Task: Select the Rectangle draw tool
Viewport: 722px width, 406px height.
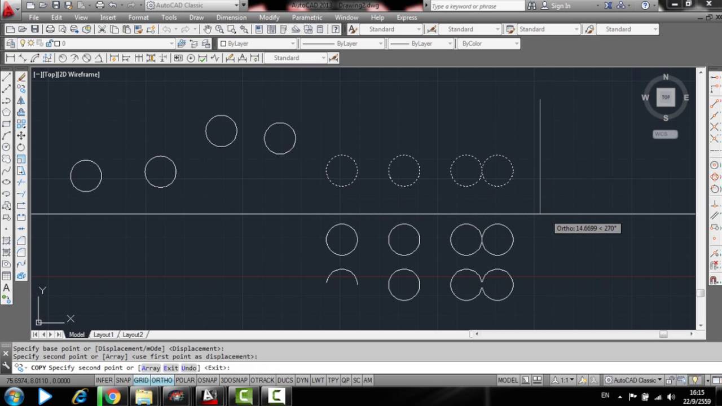Action: pos(7,124)
